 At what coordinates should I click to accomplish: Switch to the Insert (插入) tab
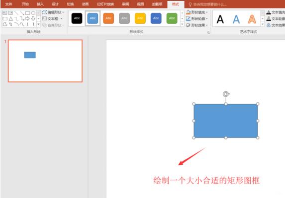point(40,4)
